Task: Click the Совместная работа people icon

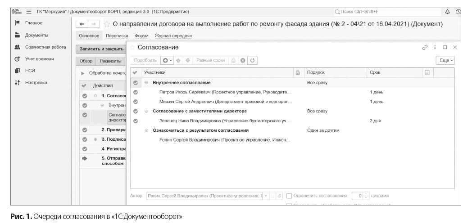Action: pyautogui.click(x=17, y=47)
